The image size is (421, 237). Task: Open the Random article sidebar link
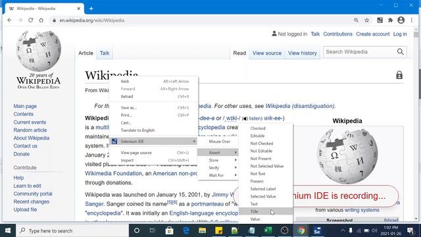pyautogui.click(x=30, y=130)
